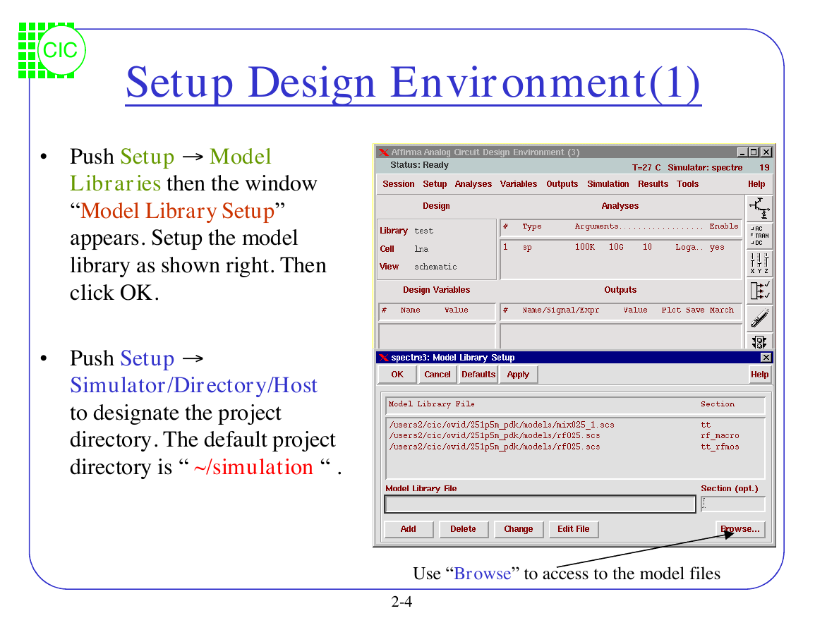Close the Model Library Setup dialog
This screenshot has width=815, height=630.
tap(766, 358)
